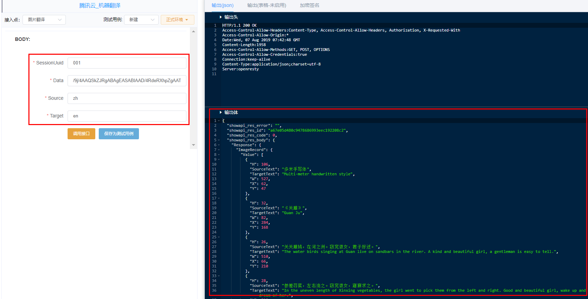Fold the ImageRecord object at line 7
The height and width of the screenshot is (299, 588).
tap(219, 150)
